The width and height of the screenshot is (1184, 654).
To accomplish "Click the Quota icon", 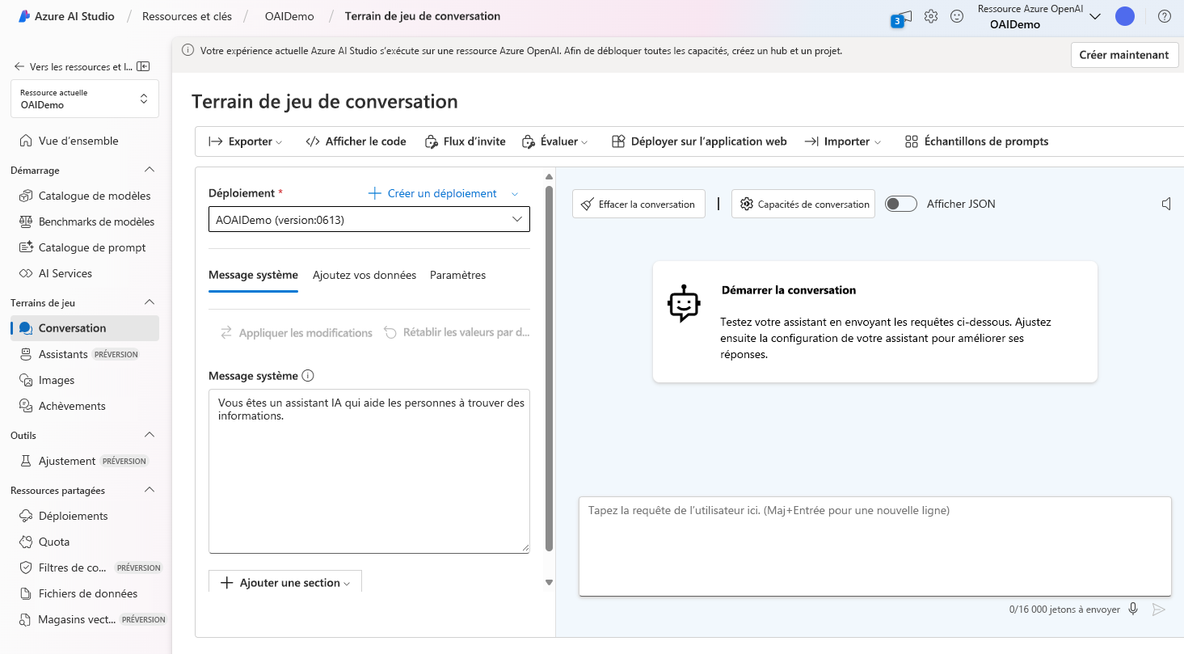I will click(26, 542).
